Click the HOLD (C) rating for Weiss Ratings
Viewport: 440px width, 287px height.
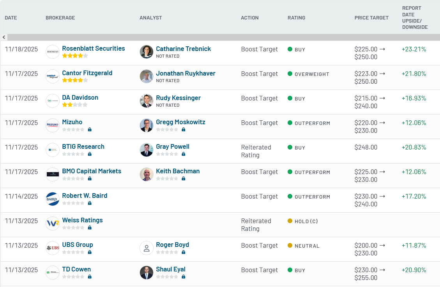(303, 221)
